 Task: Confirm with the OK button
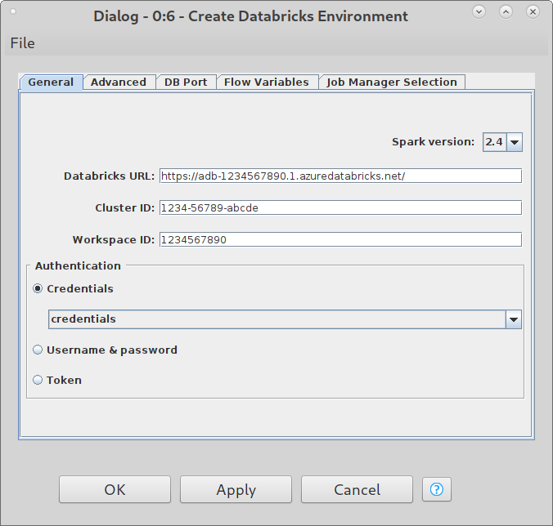tap(115, 489)
